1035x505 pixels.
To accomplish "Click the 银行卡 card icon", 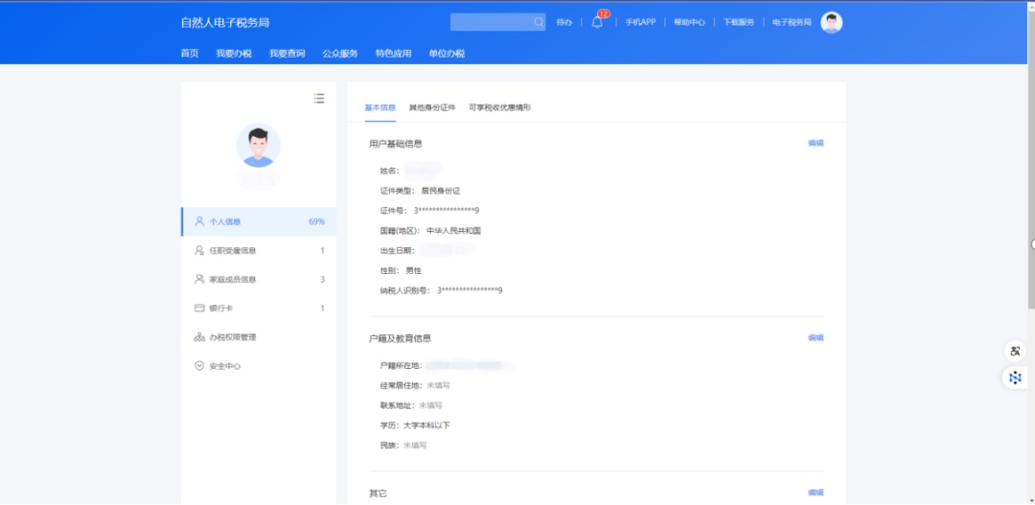I will [x=199, y=309].
